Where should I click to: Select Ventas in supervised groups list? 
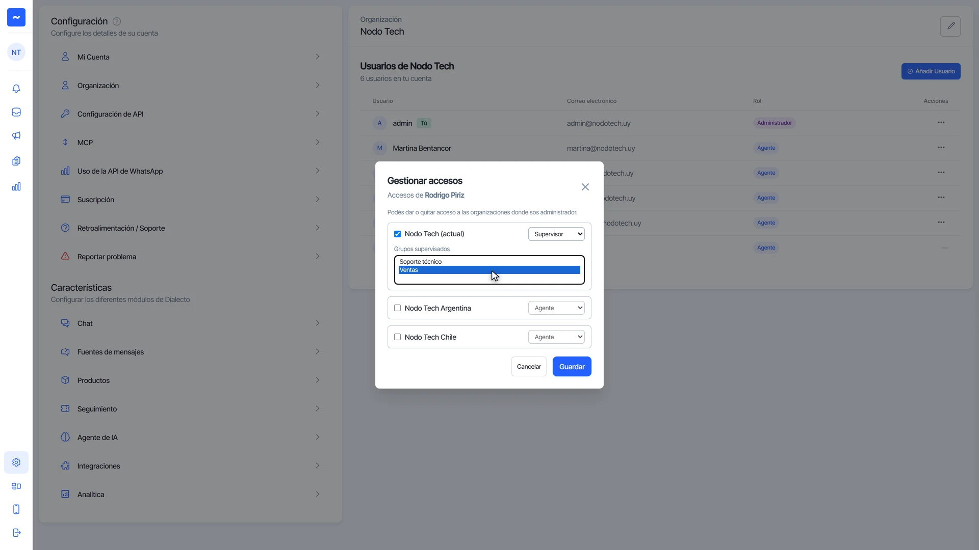(489, 270)
